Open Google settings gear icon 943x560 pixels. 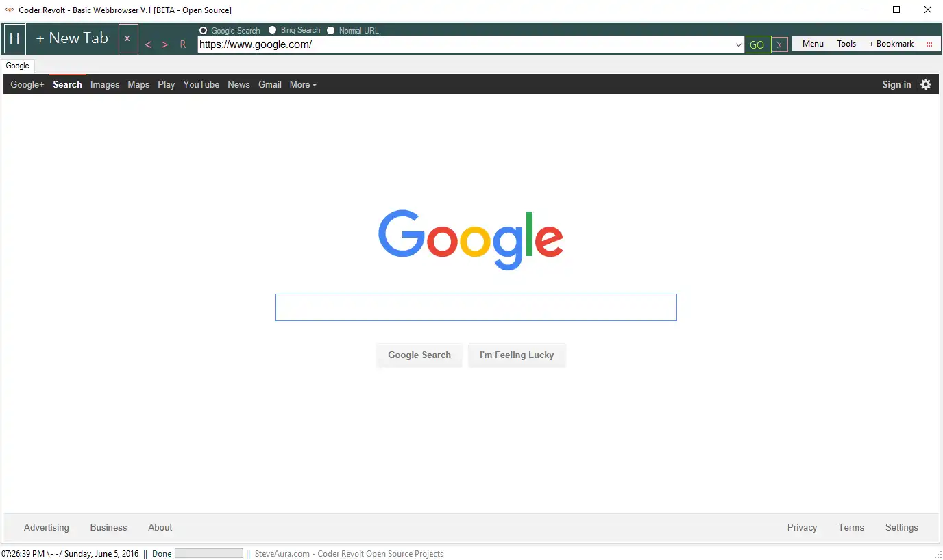926,84
